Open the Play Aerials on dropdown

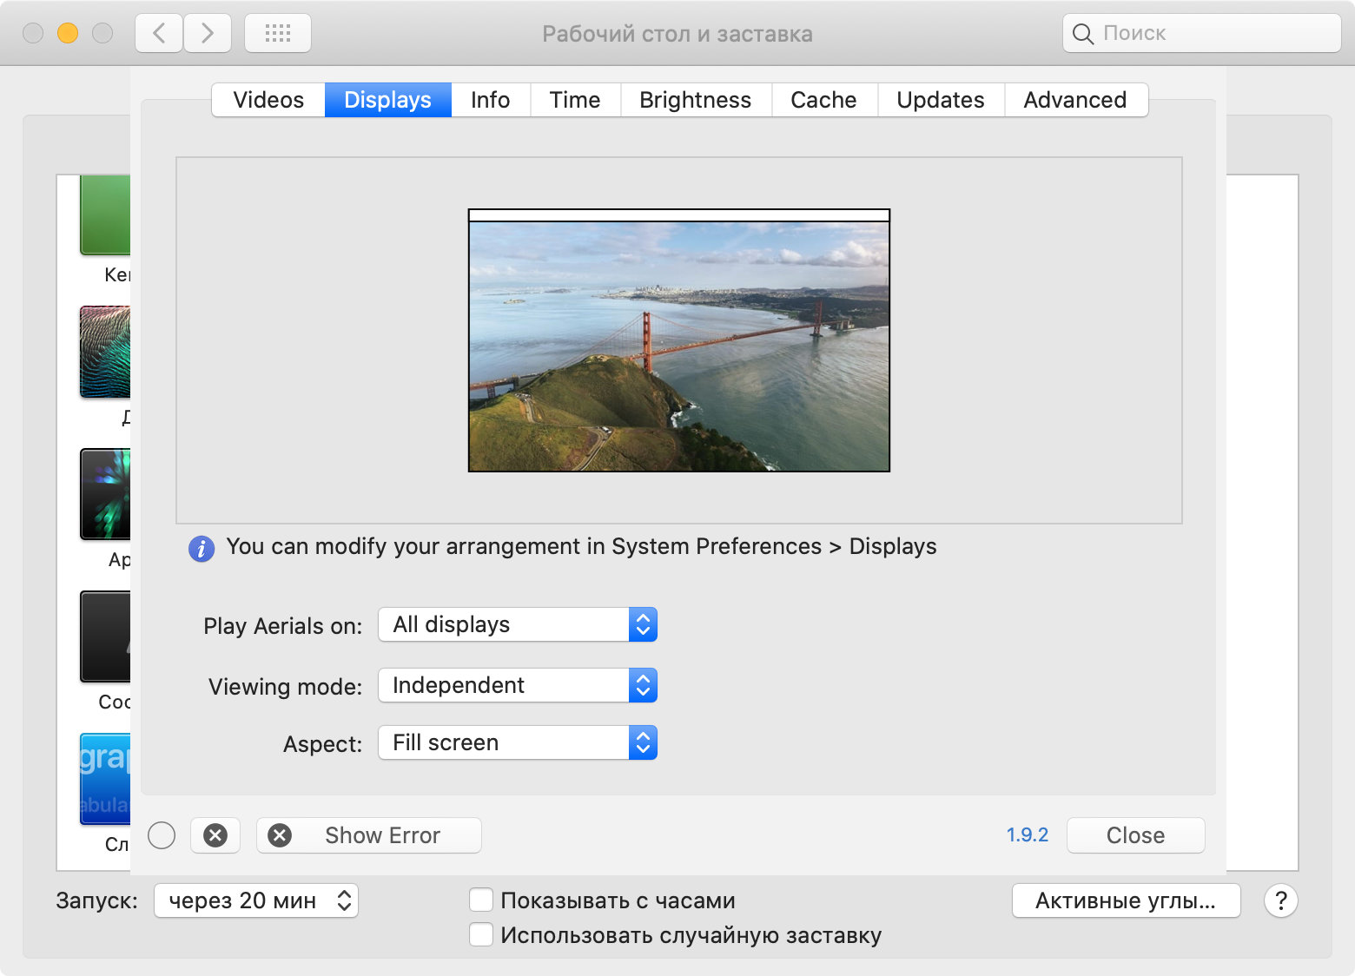coord(518,625)
